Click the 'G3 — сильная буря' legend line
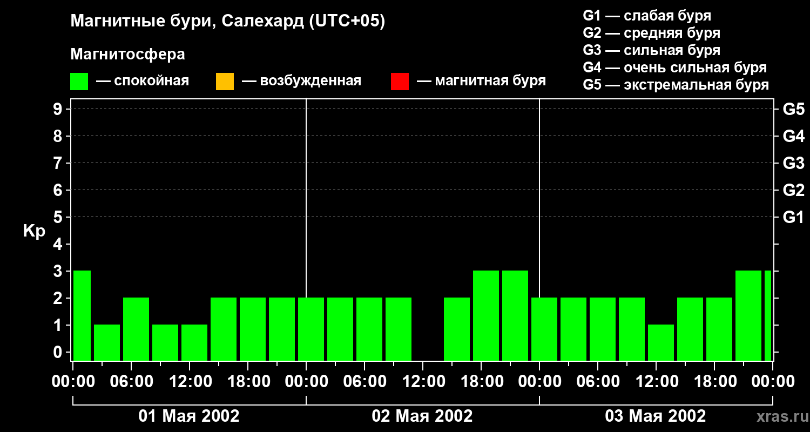This screenshot has width=810, height=432. tap(652, 50)
